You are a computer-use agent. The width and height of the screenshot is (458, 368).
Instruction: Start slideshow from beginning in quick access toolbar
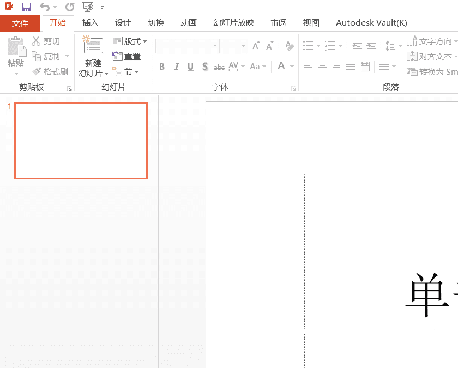click(88, 7)
